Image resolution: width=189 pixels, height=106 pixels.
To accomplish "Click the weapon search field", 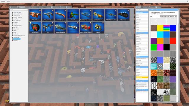I will pos(19,10).
